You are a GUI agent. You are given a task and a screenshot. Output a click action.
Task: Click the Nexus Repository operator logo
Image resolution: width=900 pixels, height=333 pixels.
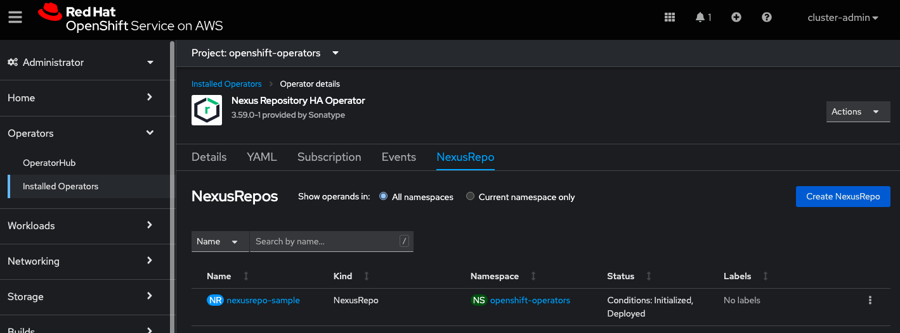tap(207, 110)
